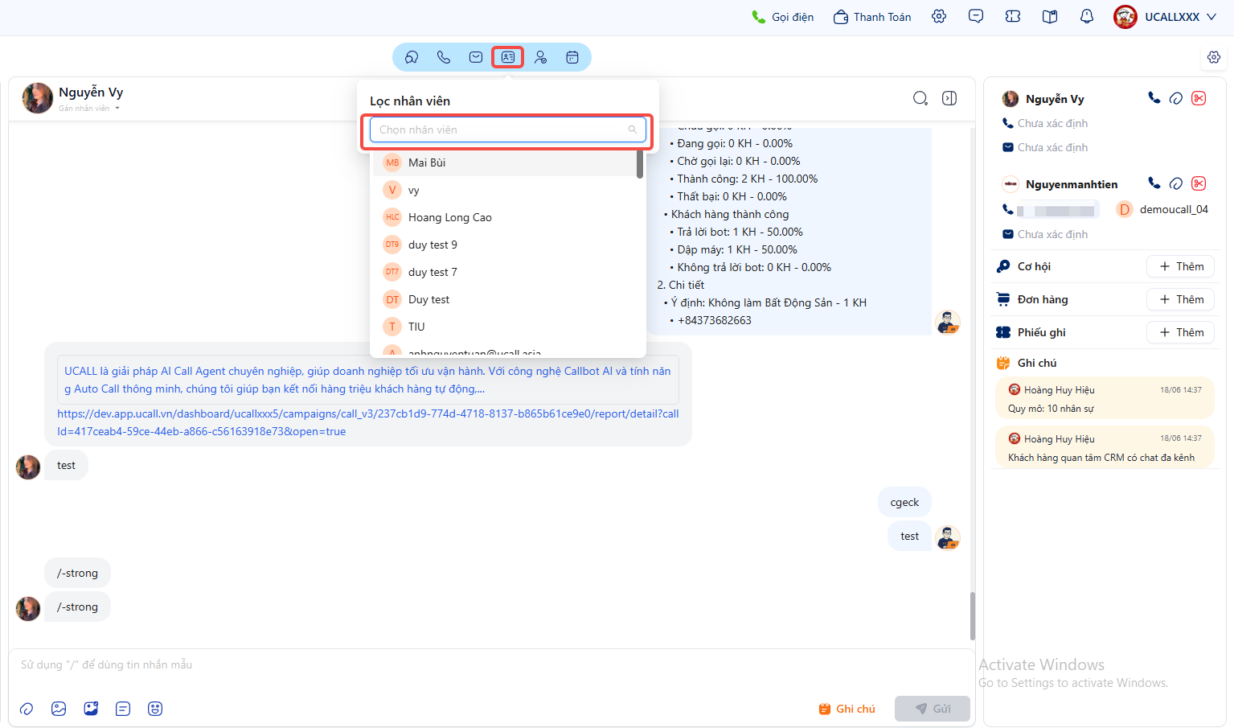Viewport: 1234px width, 728px height.
Task: Open the calendar filter icon in the toolbar
Action: click(572, 57)
